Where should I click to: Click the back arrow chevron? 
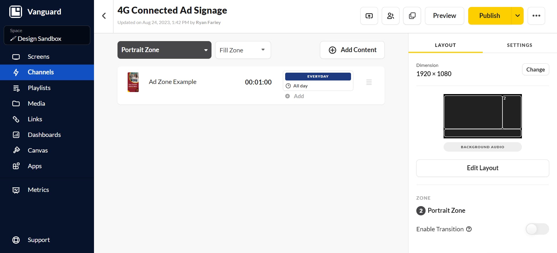click(104, 16)
